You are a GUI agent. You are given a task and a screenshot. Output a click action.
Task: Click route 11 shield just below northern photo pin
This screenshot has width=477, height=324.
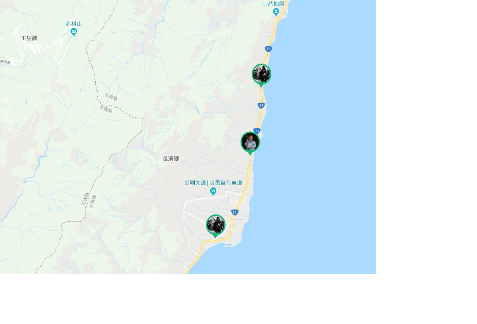point(261,105)
